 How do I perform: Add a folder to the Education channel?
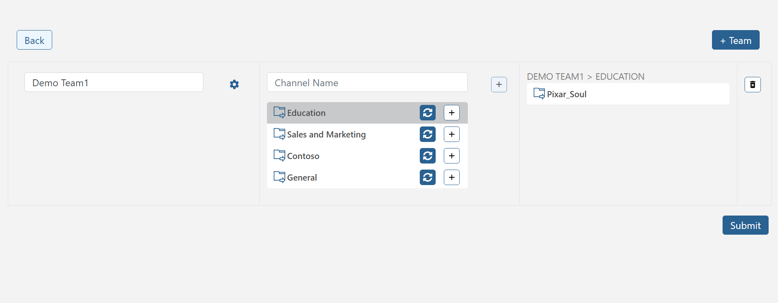coord(452,113)
